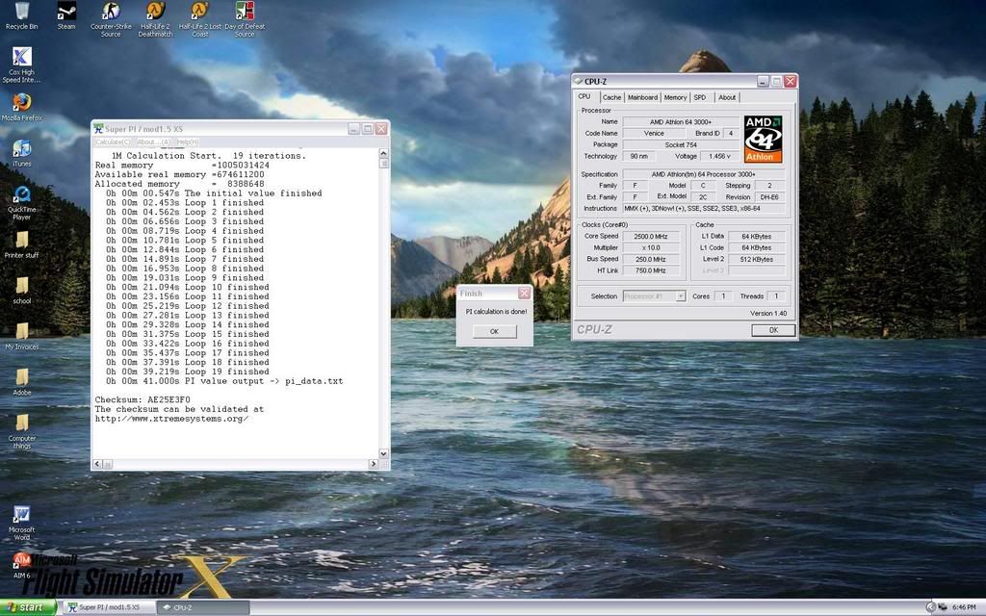Click the AMD Athlon 64 logo in CPU-Z
Viewport: 986px width, 616px height.
763,139
